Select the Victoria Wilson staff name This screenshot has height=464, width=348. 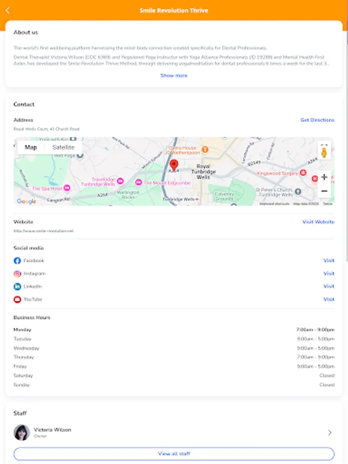click(x=53, y=429)
